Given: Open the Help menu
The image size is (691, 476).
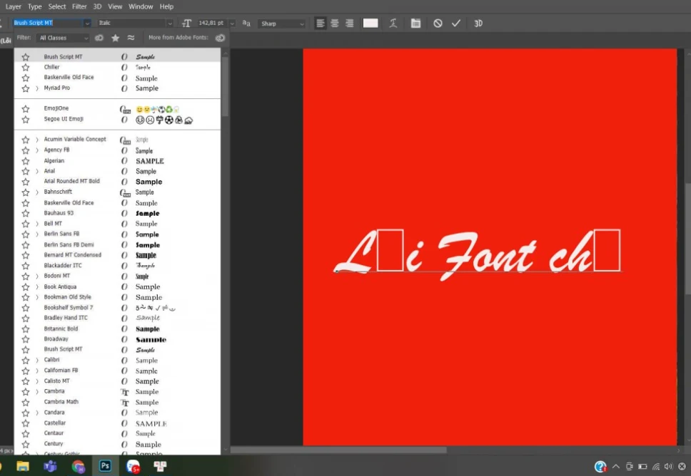Looking at the screenshot, I should point(166,6).
